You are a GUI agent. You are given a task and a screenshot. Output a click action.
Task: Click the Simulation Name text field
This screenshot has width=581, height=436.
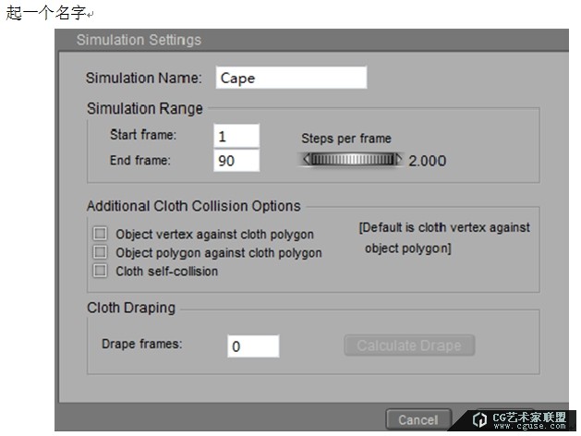(290, 78)
